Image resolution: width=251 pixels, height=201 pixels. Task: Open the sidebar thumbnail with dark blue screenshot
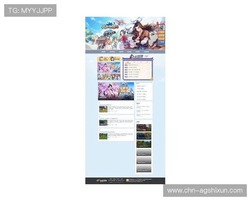(144, 136)
